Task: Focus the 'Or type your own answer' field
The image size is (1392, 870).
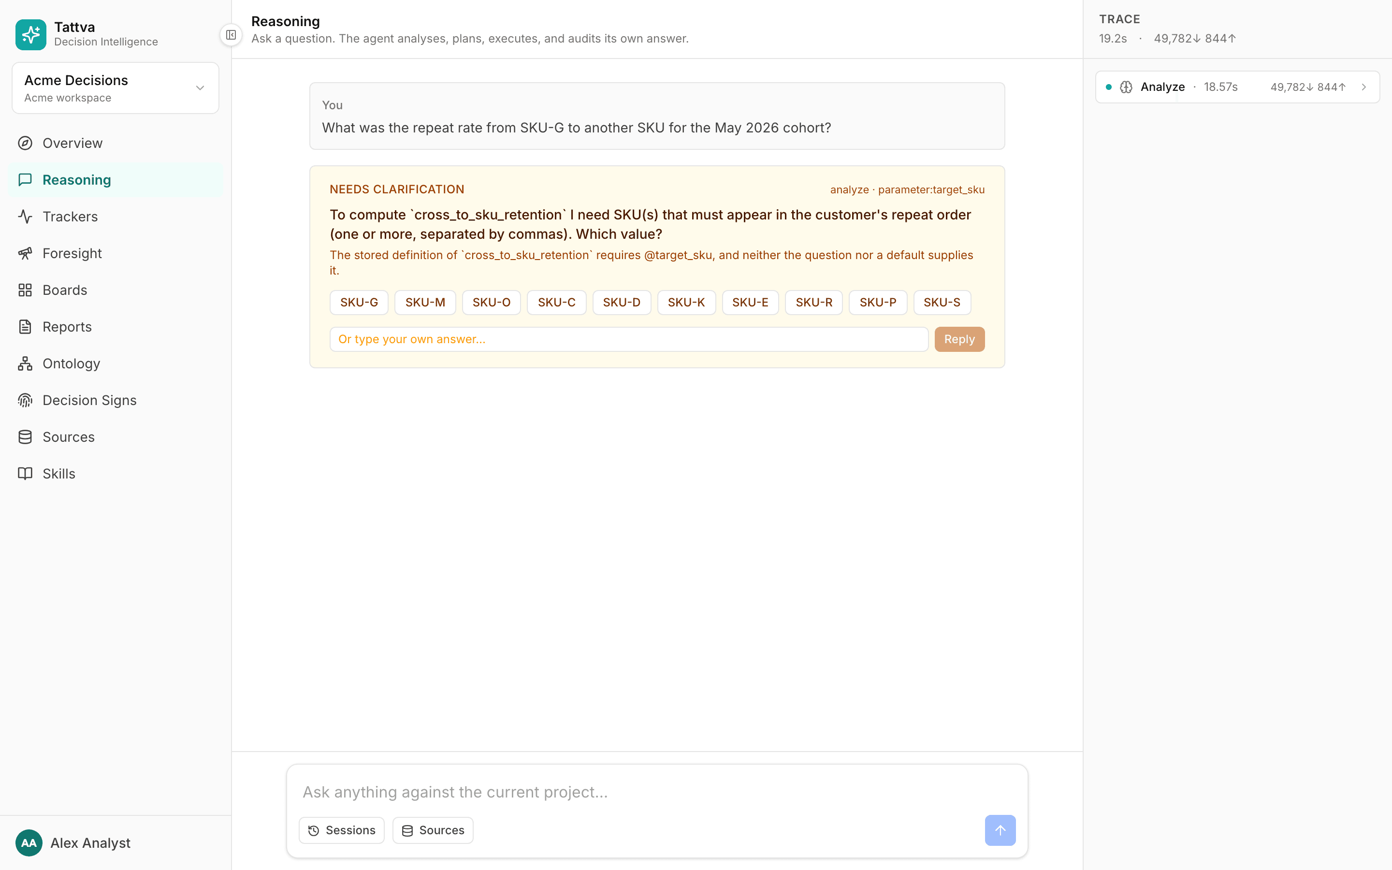Action: 629,339
